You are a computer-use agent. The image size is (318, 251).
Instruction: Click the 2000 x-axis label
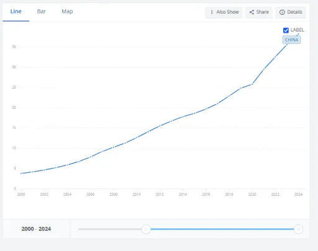click(x=21, y=194)
